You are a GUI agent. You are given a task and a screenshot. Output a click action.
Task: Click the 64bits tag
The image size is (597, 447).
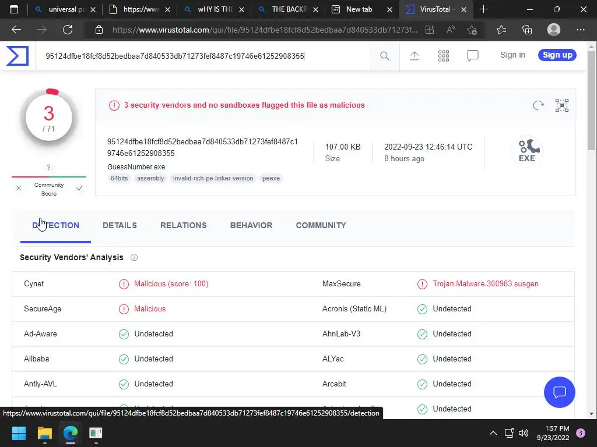point(119,178)
